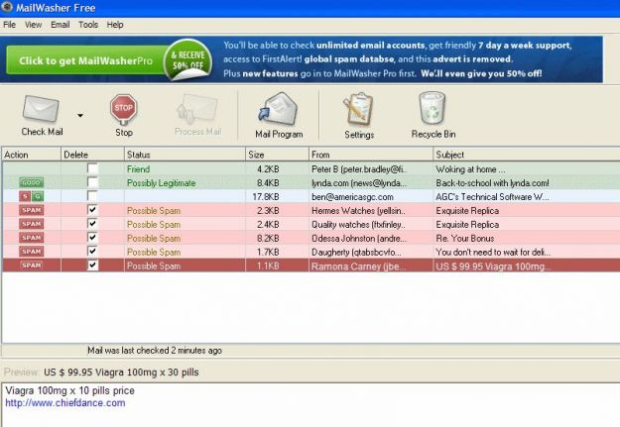
Task: Open Settings clipboard icon
Action: [358, 109]
